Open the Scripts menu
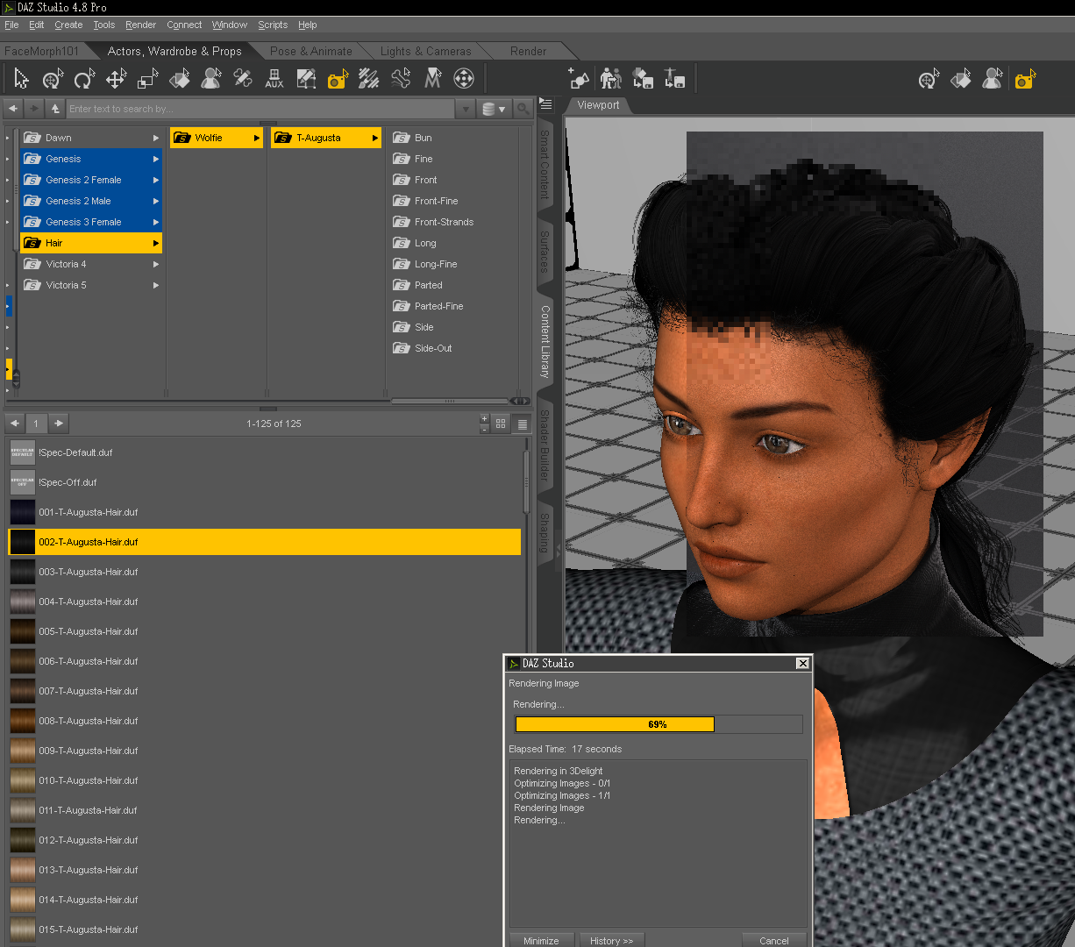This screenshot has width=1075, height=947. tap(273, 25)
